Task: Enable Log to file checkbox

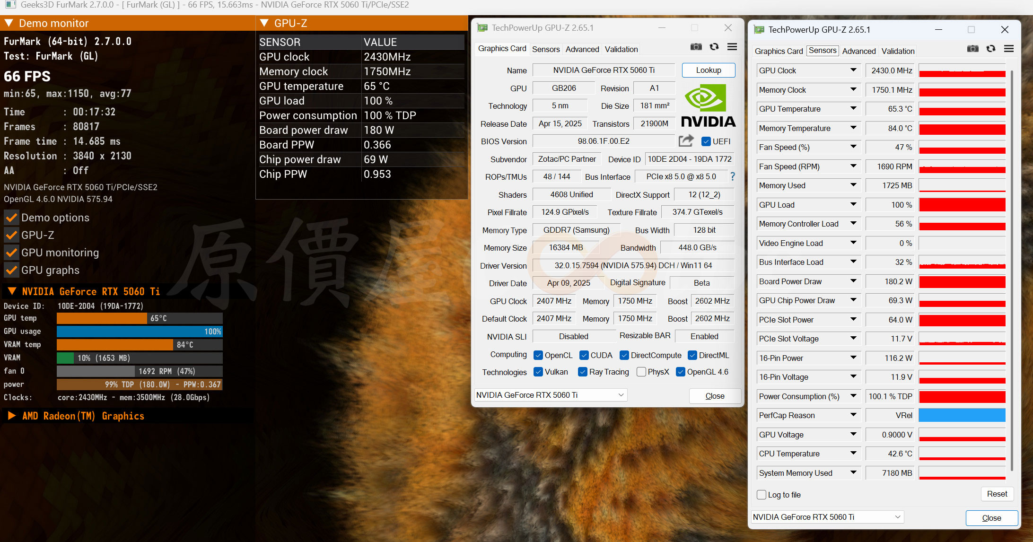Action: coord(761,495)
